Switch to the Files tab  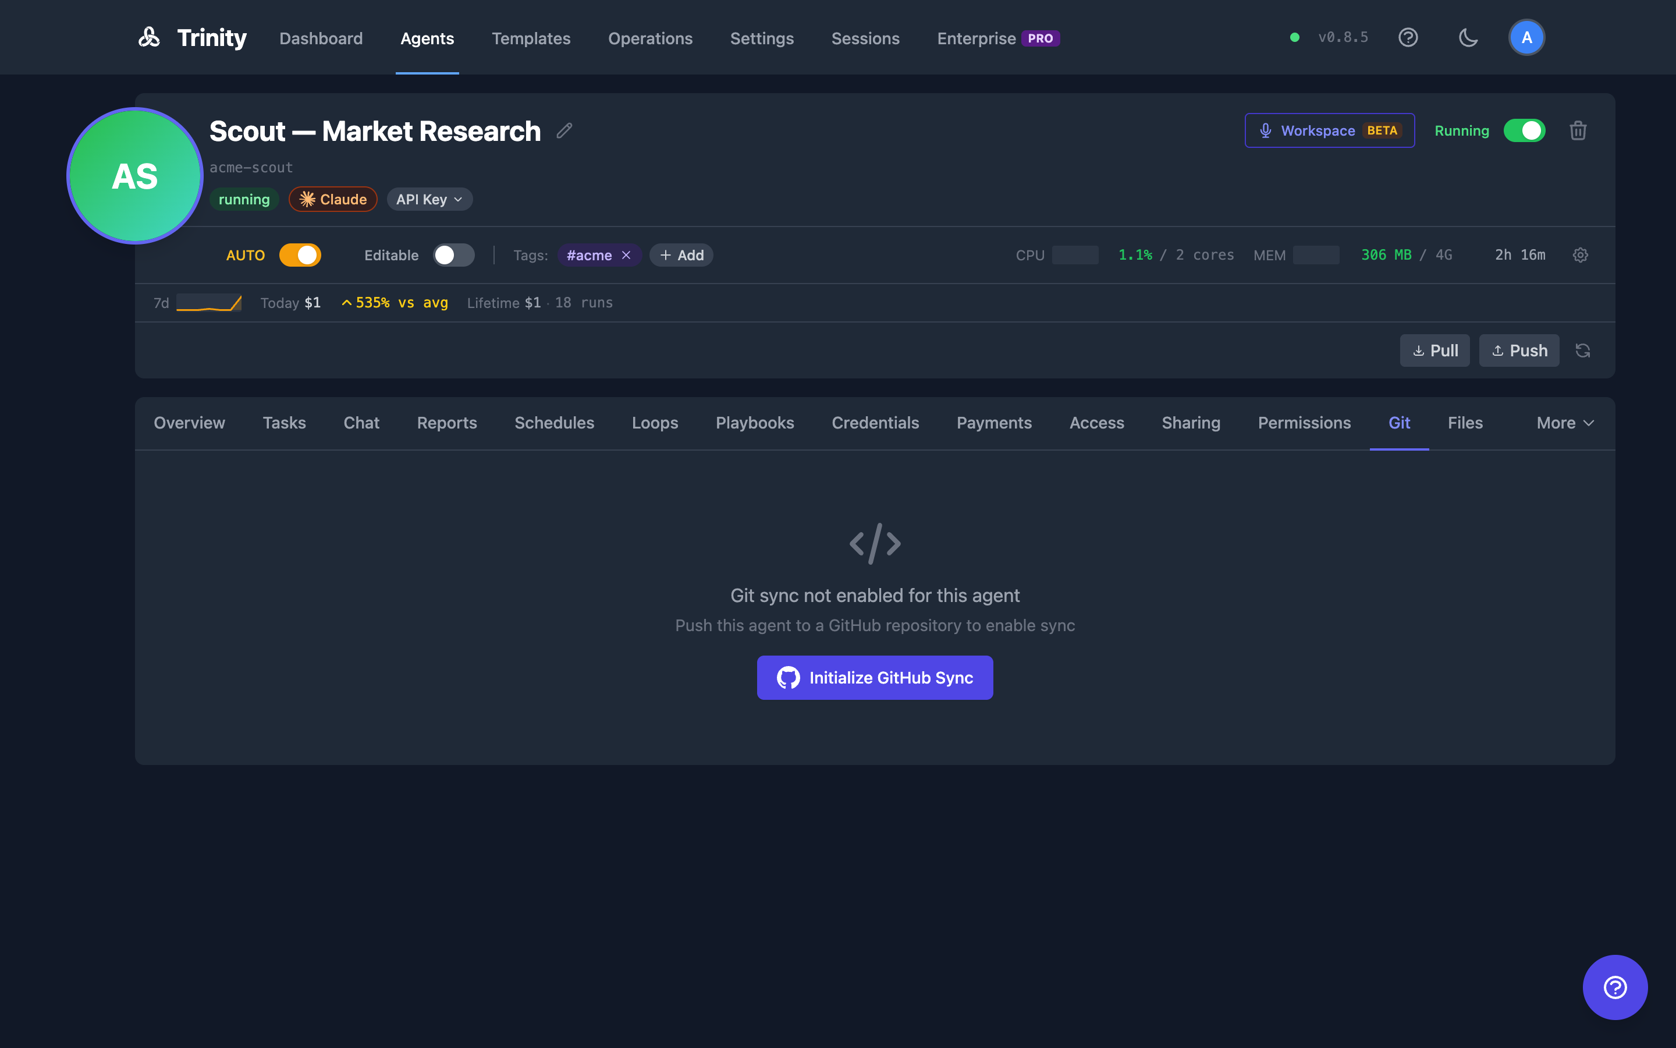click(x=1465, y=423)
